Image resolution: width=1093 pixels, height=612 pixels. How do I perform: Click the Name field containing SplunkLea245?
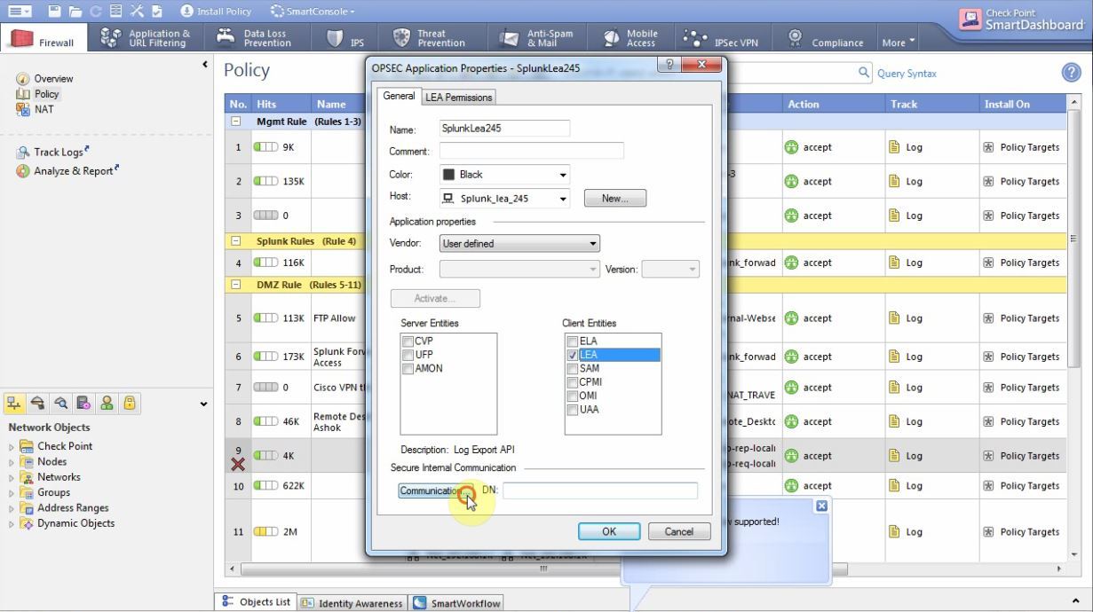click(x=503, y=129)
